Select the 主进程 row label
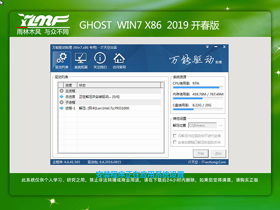The image size is (280, 210). point(70,91)
